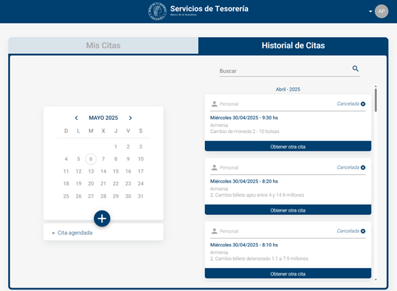397x291 pixels.
Task: Click the cancelled X icon on 9:30 appointment
Action: [x=363, y=103]
